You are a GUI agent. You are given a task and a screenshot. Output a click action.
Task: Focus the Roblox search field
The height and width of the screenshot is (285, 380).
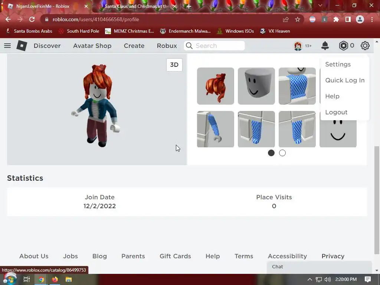(214, 46)
